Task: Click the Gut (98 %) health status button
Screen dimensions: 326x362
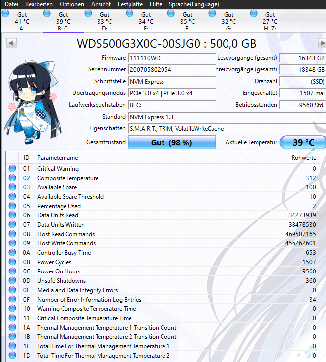Action: [x=171, y=142]
